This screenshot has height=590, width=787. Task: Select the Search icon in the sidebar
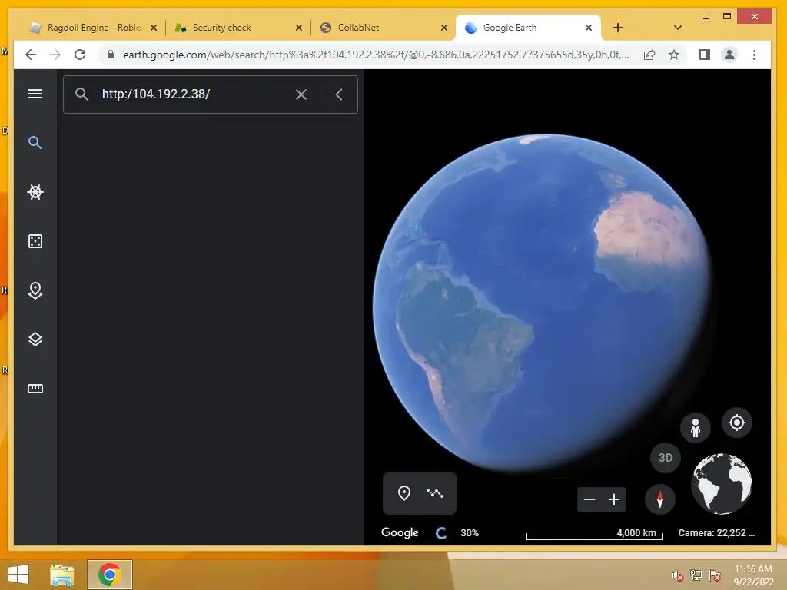click(35, 142)
